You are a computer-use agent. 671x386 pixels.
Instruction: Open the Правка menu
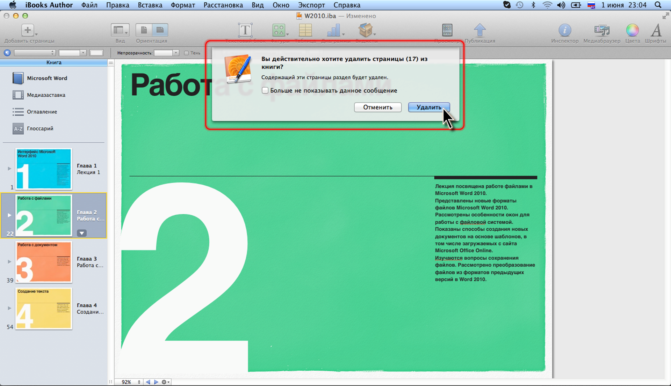(x=118, y=5)
